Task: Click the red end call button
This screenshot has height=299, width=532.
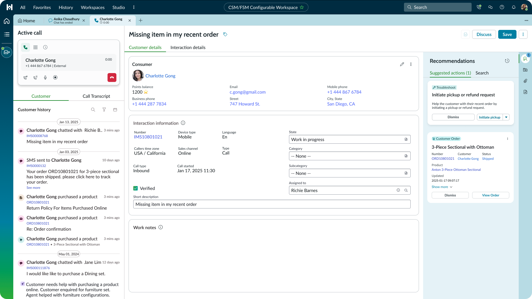Action: [x=112, y=78]
